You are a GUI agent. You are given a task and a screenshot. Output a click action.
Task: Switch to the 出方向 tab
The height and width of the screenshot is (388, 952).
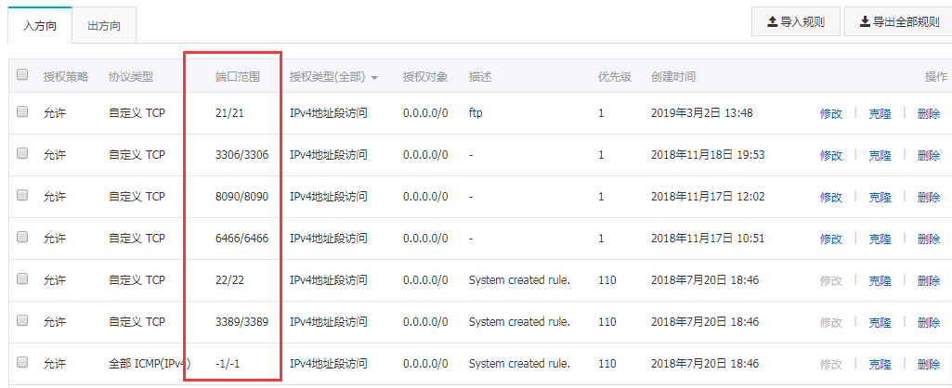[104, 25]
